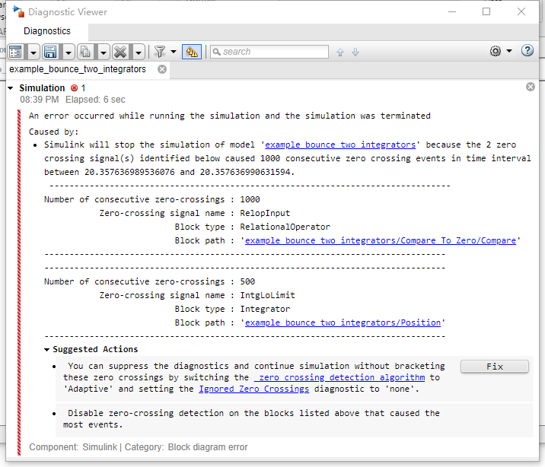
Task: Open zero crossing detection algorithm link
Action: coord(339,377)
